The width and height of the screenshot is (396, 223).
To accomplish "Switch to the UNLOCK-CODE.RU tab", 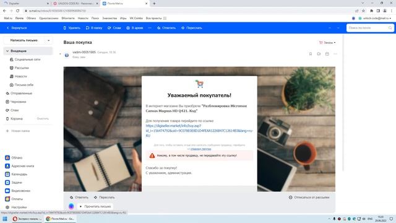I will click(75, 4).
